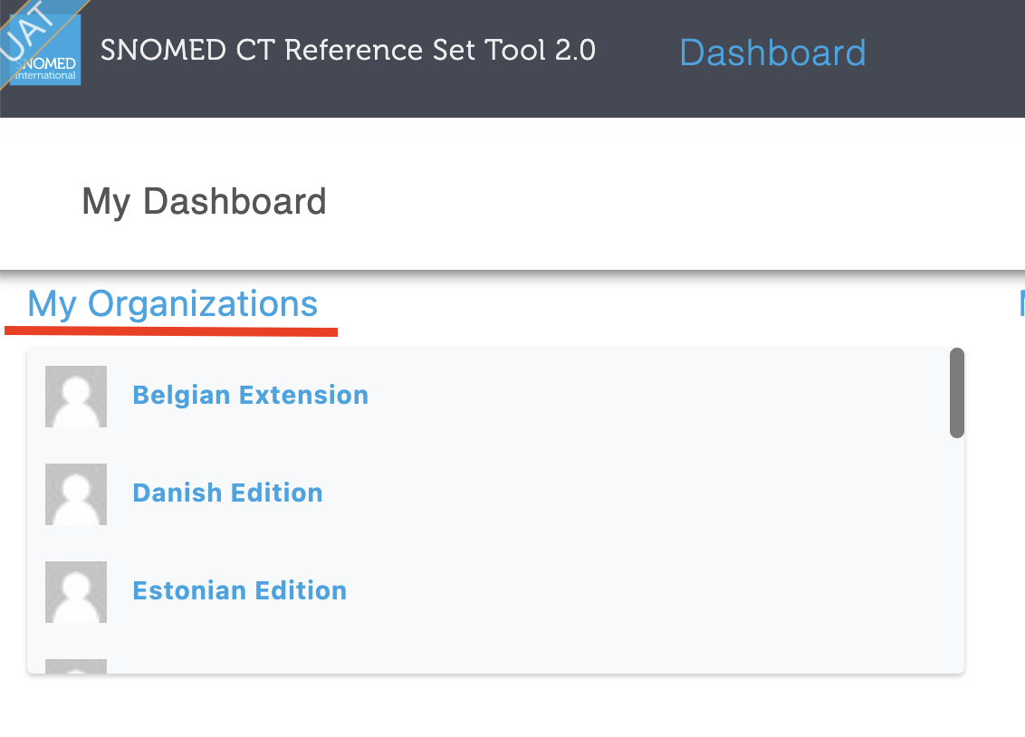The height and width of the screenshot is (737, 1025).
Task: Click the SNOMED International logo
Action: (44, 50)
